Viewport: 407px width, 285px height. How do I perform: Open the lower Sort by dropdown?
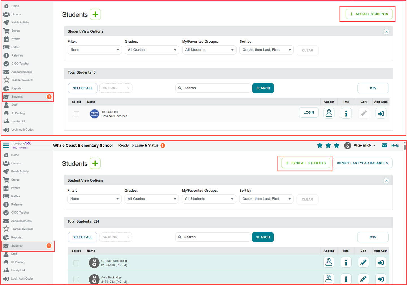tap(266, 199)
